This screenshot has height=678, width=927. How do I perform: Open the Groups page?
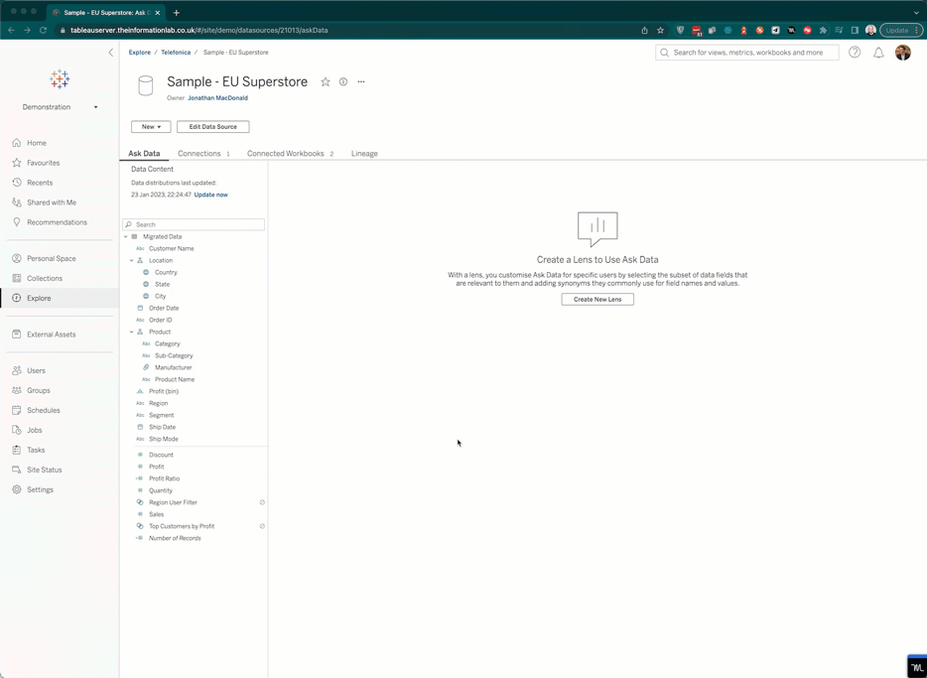[39, 391]
